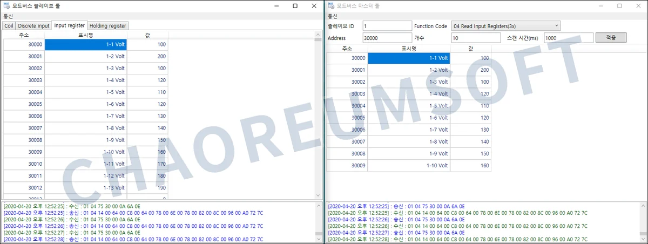Select the 1-2 Volt cell in slave table
This screenshot has height=244, width=648.
tap(86, 56)
